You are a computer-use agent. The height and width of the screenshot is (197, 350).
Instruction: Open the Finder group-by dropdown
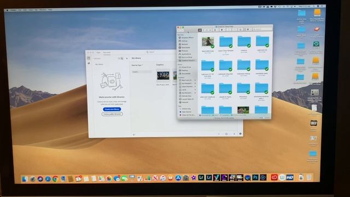point(216,30)
